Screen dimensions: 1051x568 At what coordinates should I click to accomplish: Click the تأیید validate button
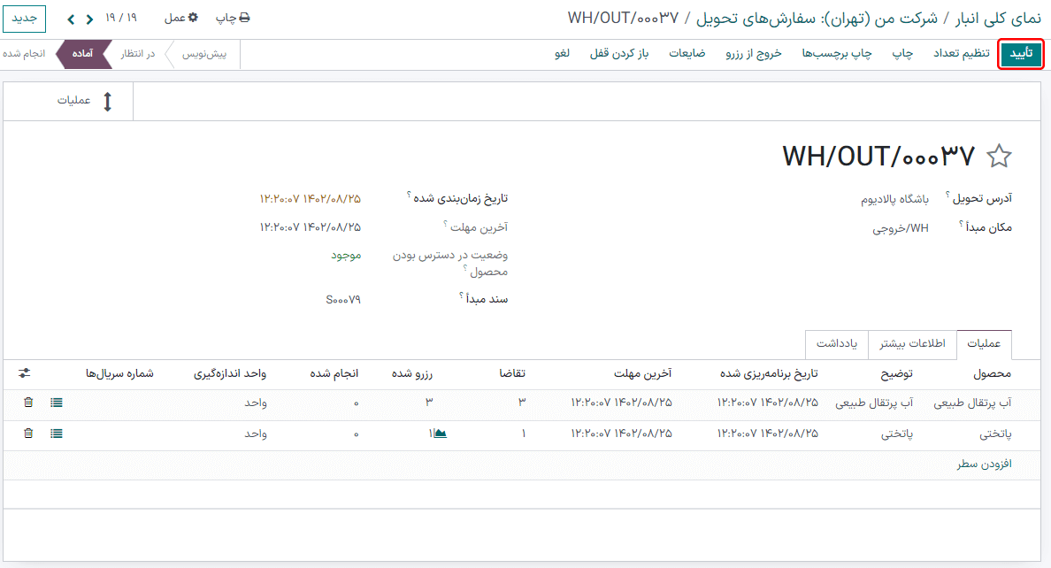(1021, 54)
